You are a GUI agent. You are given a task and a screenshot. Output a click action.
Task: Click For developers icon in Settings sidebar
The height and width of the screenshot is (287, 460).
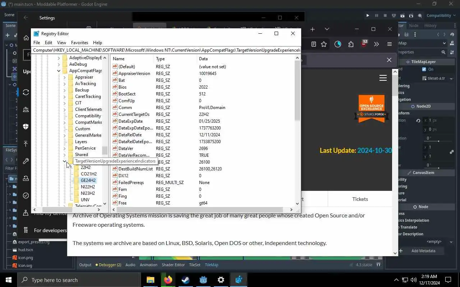[x=26, y=230]
